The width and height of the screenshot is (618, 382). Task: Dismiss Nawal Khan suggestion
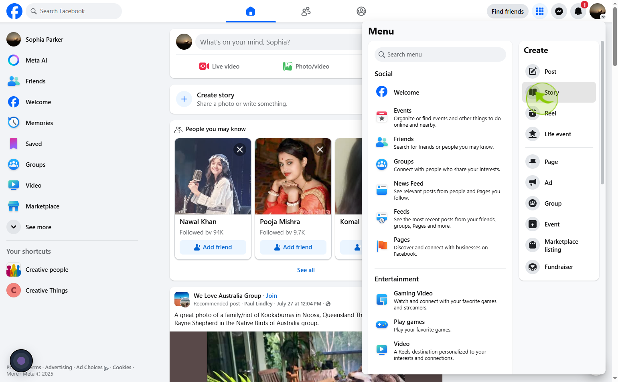240,150
